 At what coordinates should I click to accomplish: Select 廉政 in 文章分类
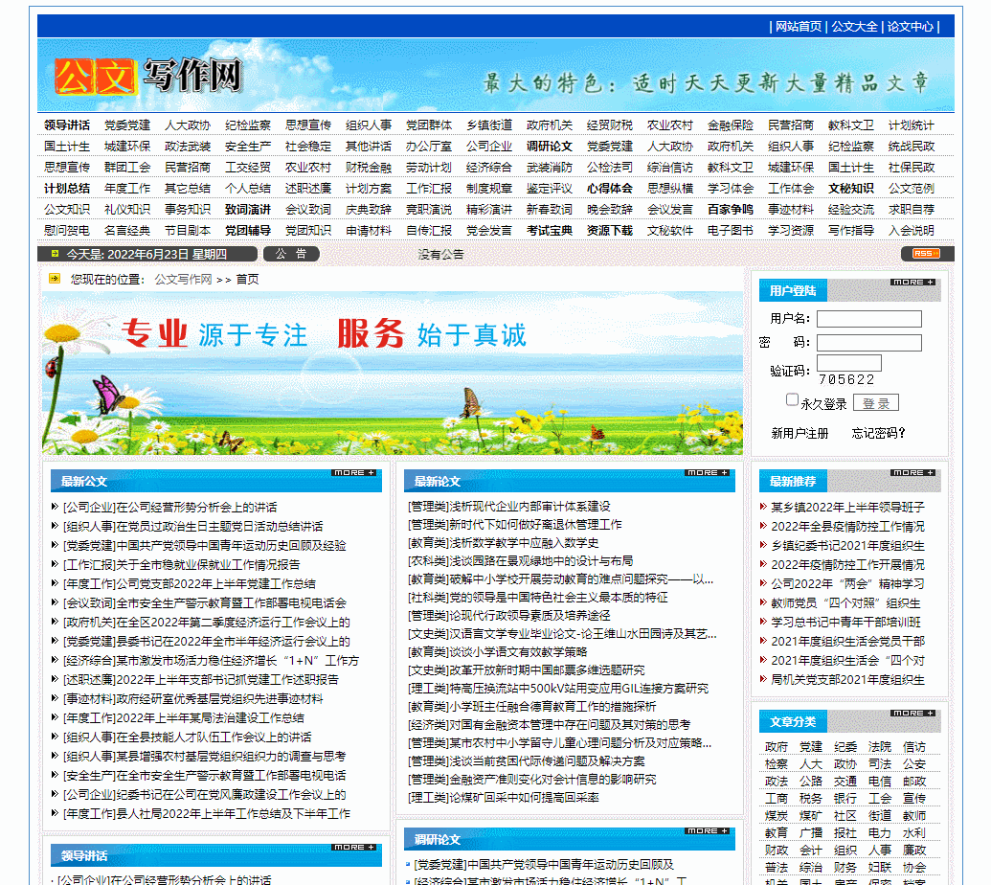914,851
